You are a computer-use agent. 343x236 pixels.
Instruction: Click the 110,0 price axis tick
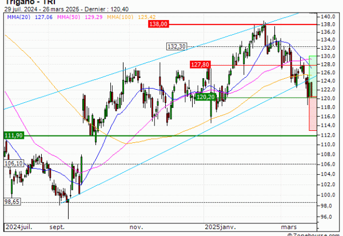coord(328,145)
